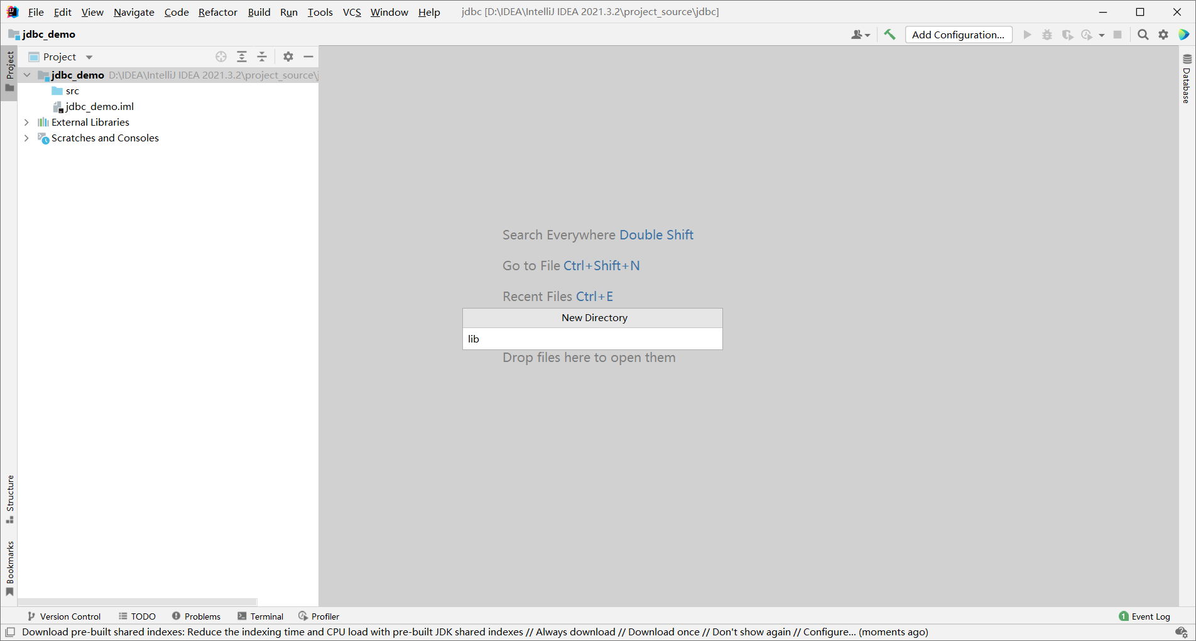
Task: Open the Help menu
Action: coord(429,12)
